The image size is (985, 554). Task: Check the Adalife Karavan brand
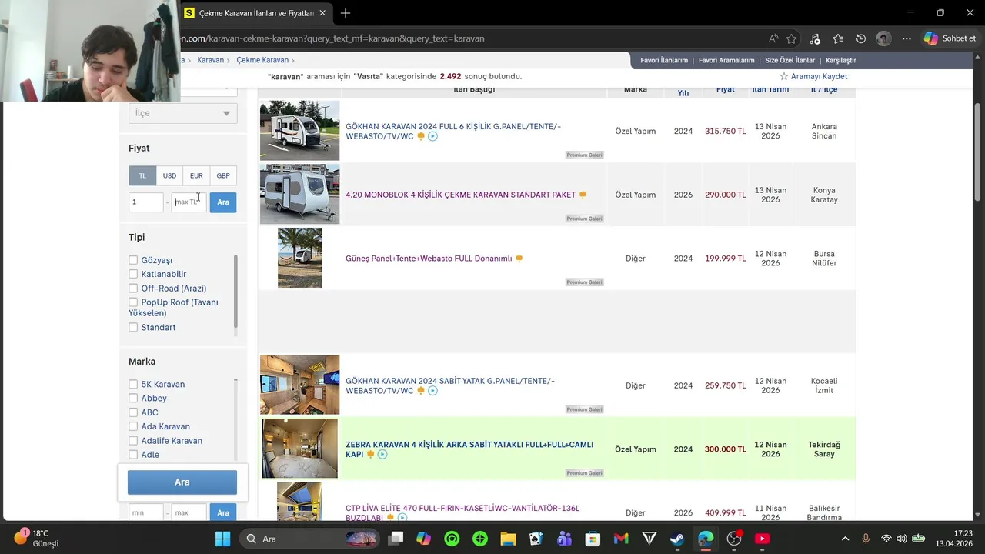click(133, 441)
